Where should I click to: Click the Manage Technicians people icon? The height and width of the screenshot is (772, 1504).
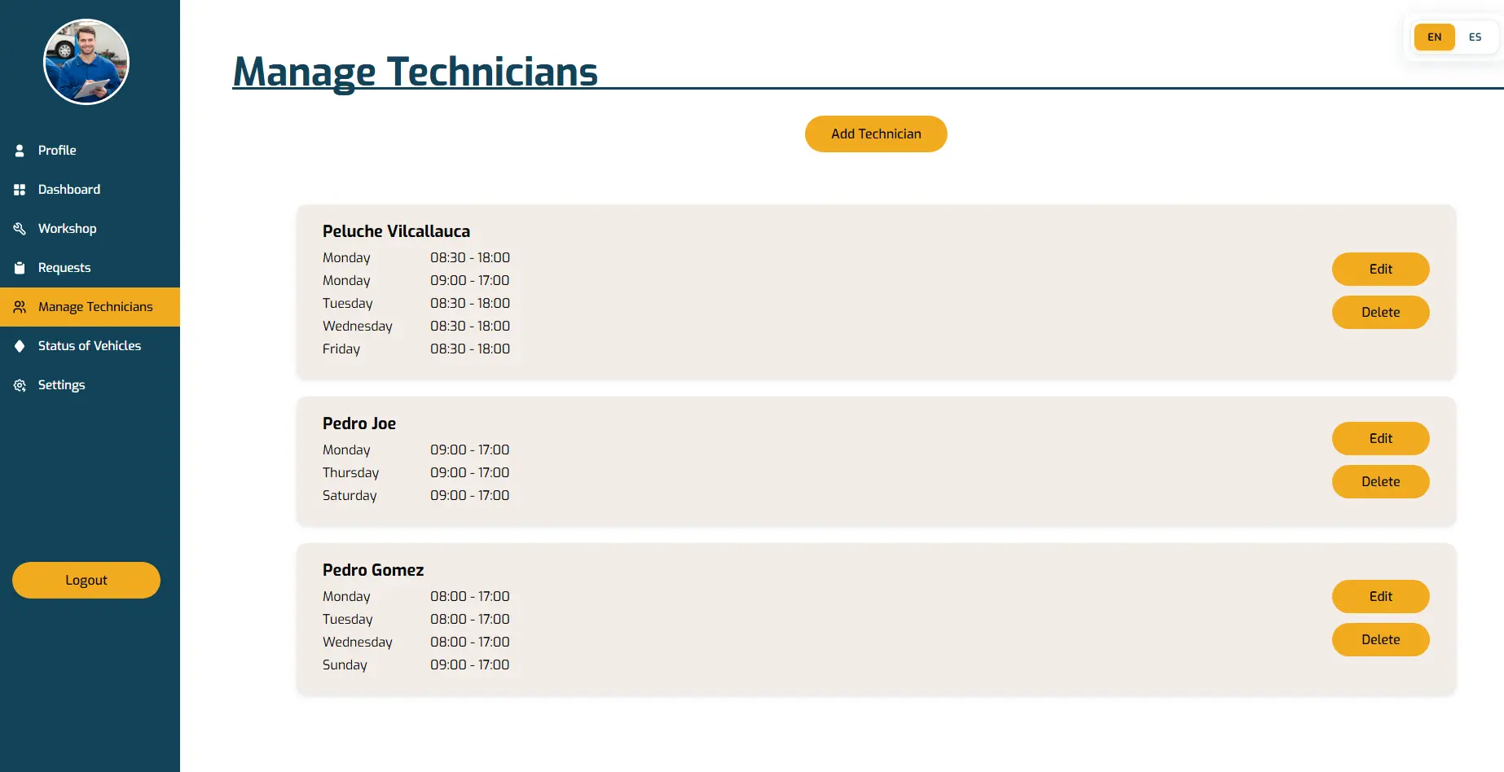tap(20, 307)
